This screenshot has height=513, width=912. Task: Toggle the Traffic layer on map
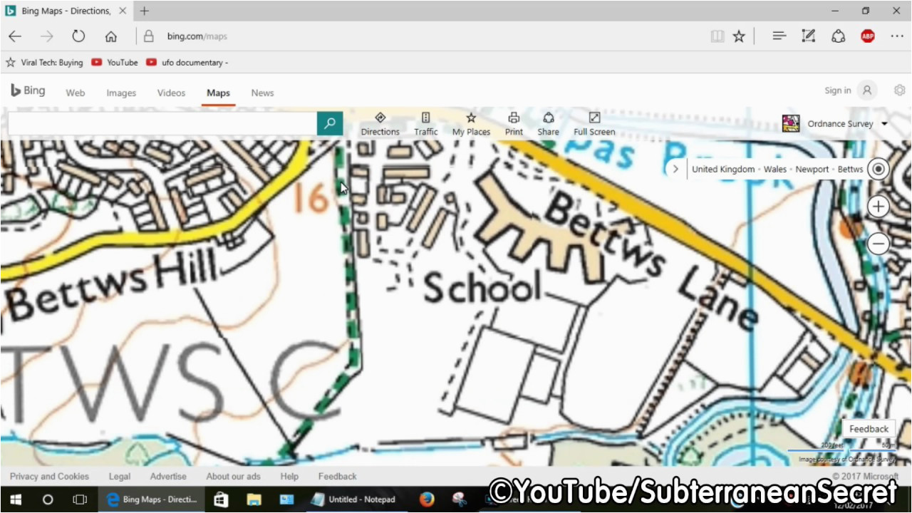(x=426, y=123)
